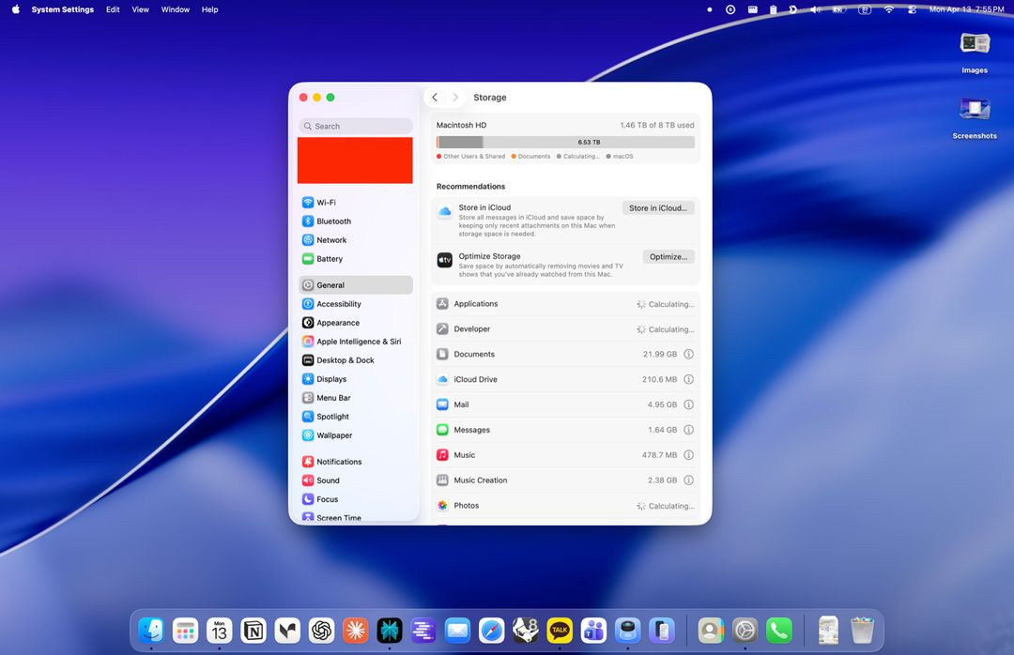1014x655 pixels.
Task: Show info for Music storage
Action: [x=689, y=455]
